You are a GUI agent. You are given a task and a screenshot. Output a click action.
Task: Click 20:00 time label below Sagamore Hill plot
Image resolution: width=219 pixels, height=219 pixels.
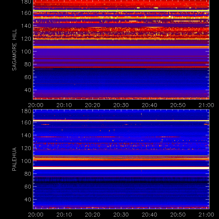pos(36,105)
